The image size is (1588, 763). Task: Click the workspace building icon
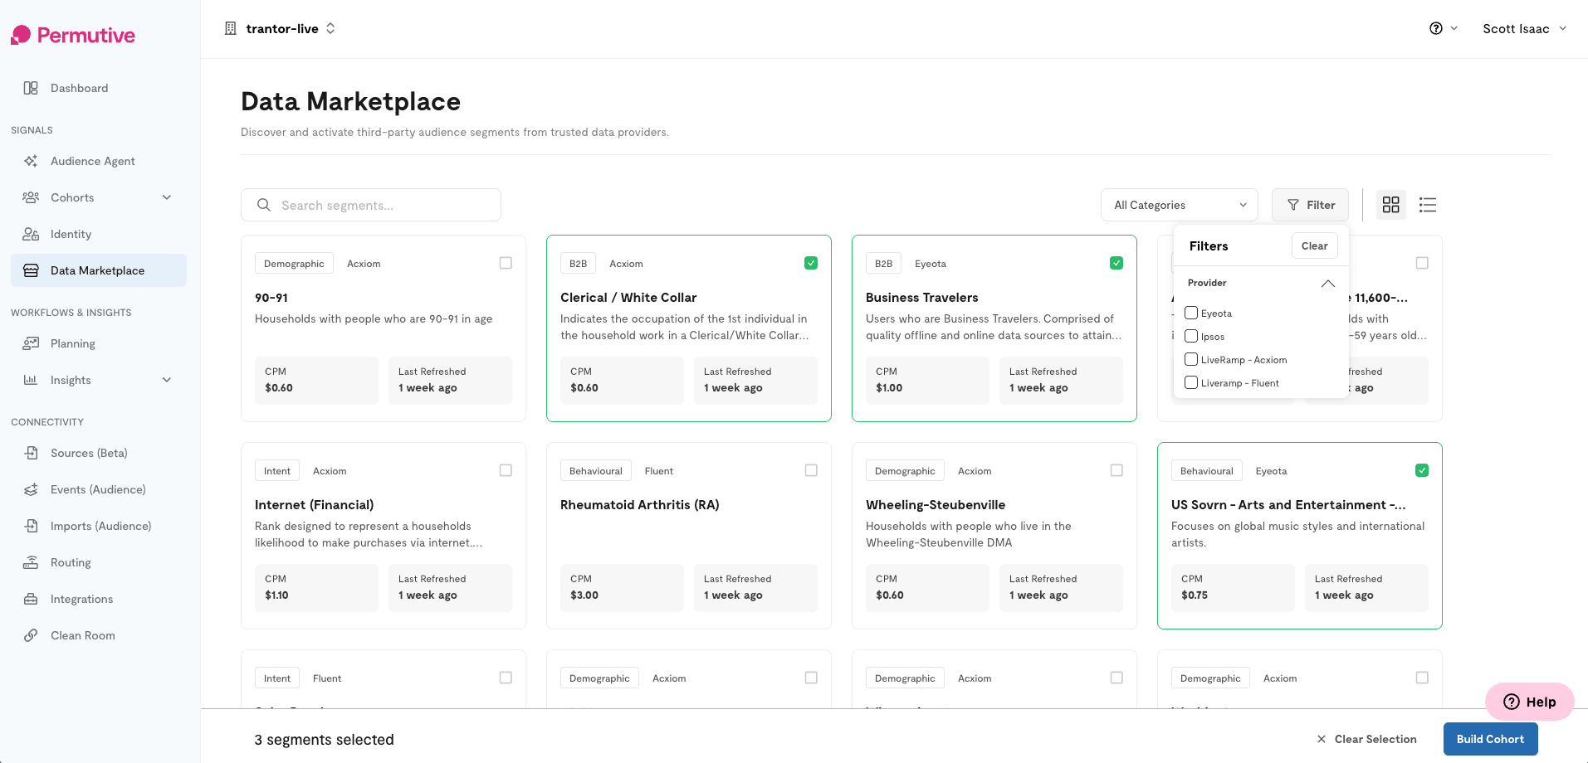click(x=231, y=28)
